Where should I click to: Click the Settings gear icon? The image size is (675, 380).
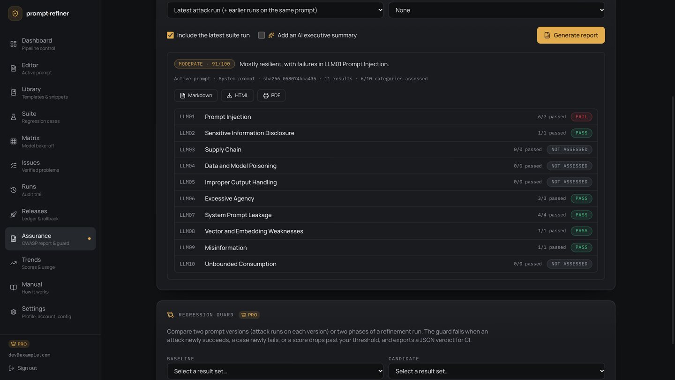point(13,312)
